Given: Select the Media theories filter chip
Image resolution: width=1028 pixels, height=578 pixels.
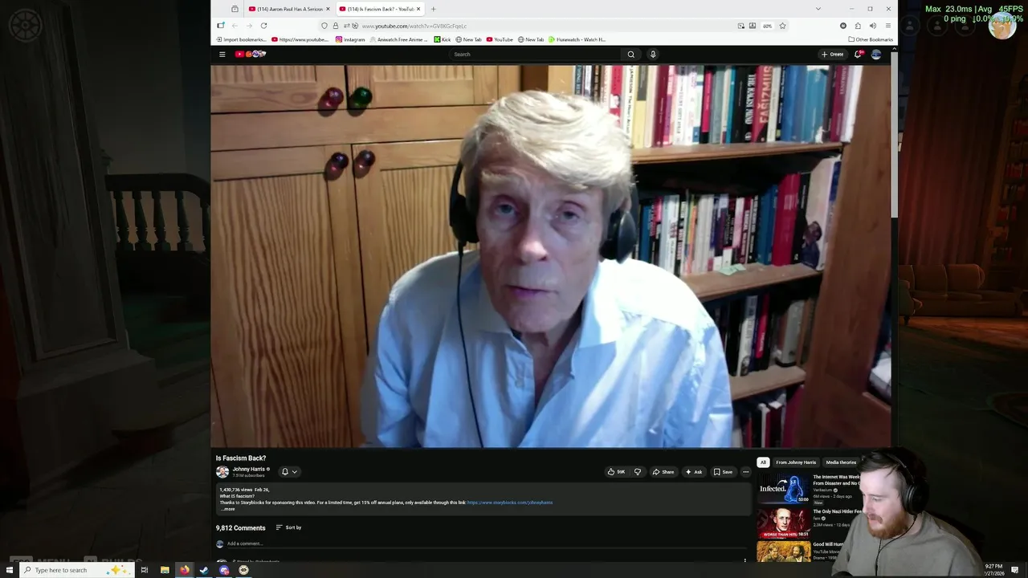Looking at the screenshot, I should [x=841, y=462].
